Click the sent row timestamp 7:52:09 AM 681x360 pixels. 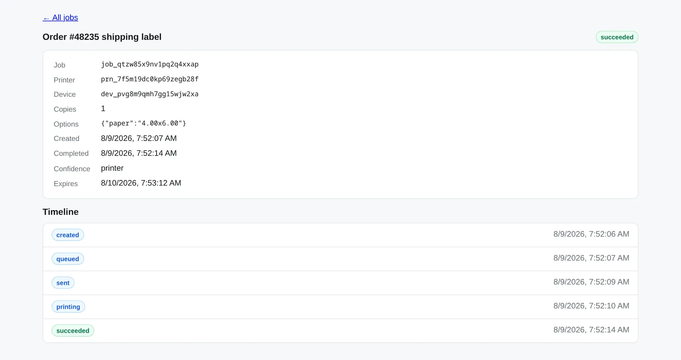pyautogui.click(x=591, y=282)
